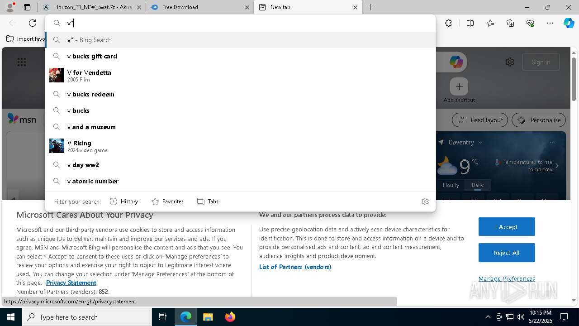579x326 pixels.
Task: Open the Feed layout options
Action: click(x=480, y=120)
